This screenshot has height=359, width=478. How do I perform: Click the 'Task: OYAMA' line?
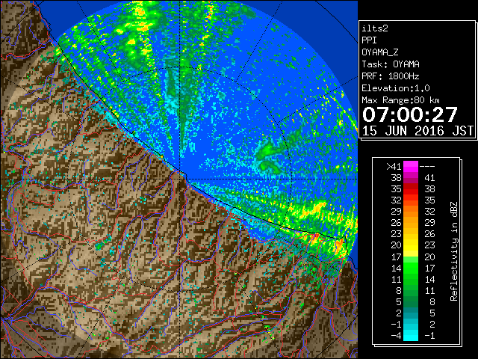pos(391,64)
